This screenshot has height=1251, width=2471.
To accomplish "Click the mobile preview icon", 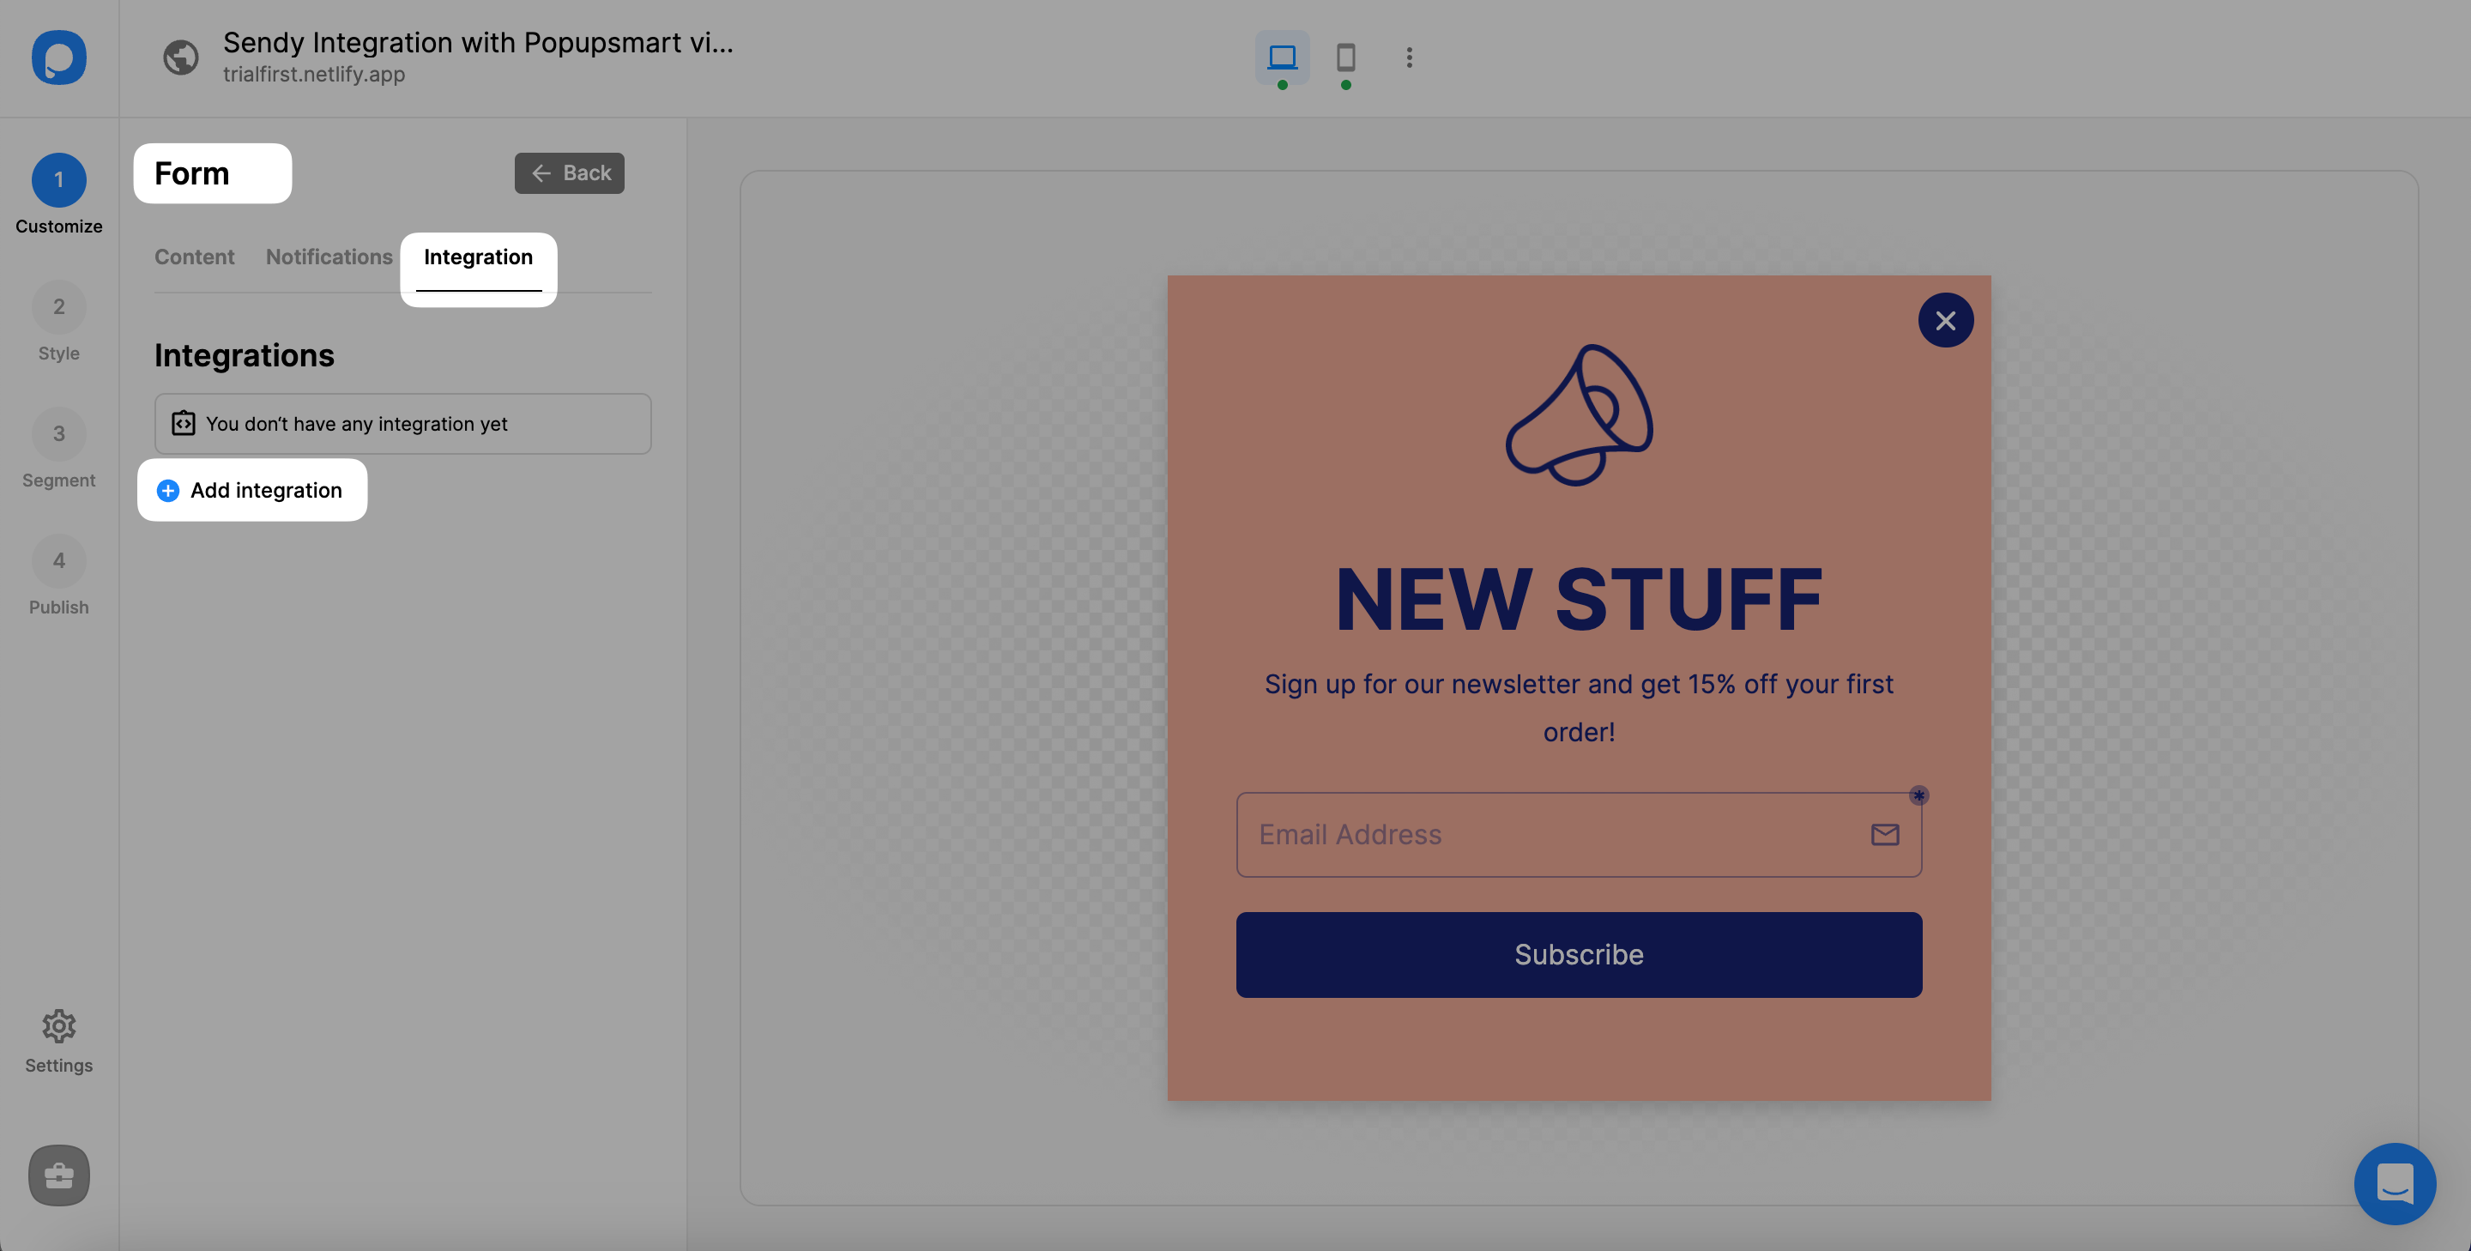I will [1344, 56].
